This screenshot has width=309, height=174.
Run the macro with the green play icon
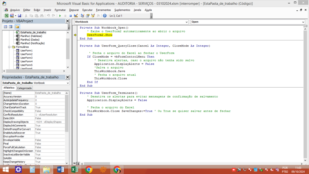pyautogui.click(x=60, y=16)
